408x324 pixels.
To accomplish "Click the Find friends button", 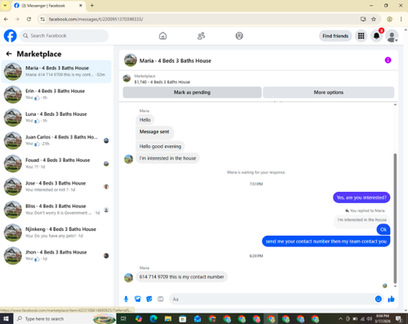I will click(335, 36).
